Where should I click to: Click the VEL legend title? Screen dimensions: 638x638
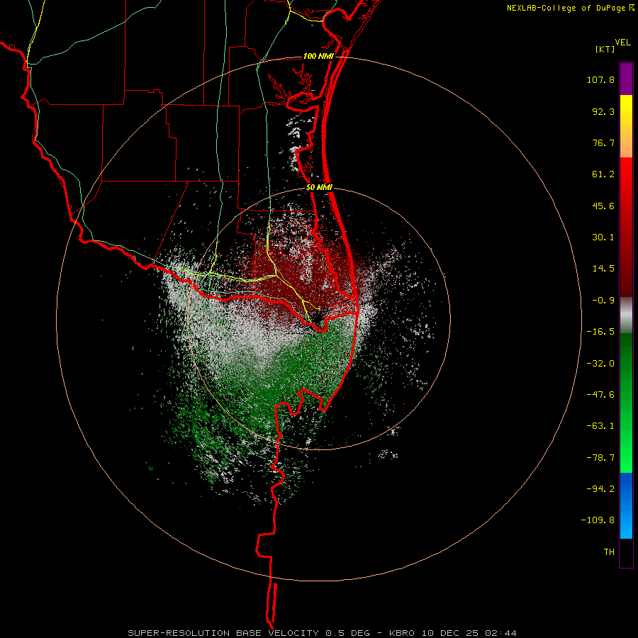[x=622, y=43]
